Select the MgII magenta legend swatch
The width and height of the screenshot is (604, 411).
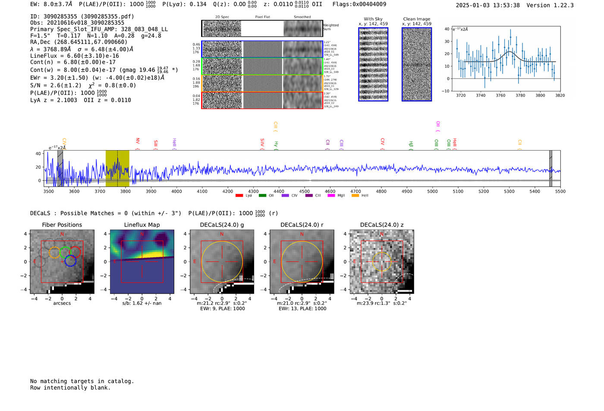331,195
